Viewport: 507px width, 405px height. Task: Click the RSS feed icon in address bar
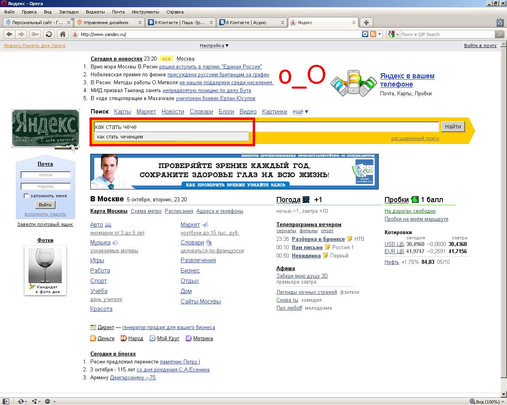point(373,34)
